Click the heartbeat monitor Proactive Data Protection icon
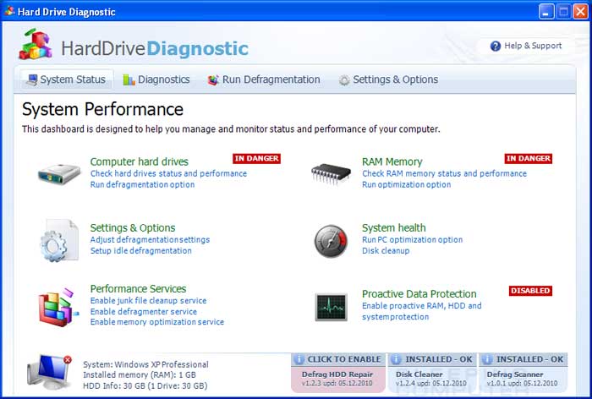Image resolution: width=592 pixels, height=399 pixels. coord(332,307)
